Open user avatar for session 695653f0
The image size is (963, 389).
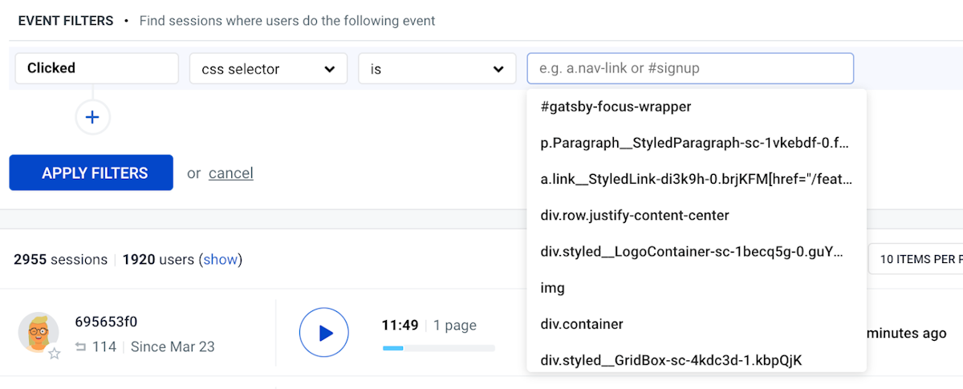pyautogui.click(x=38, y=331)
